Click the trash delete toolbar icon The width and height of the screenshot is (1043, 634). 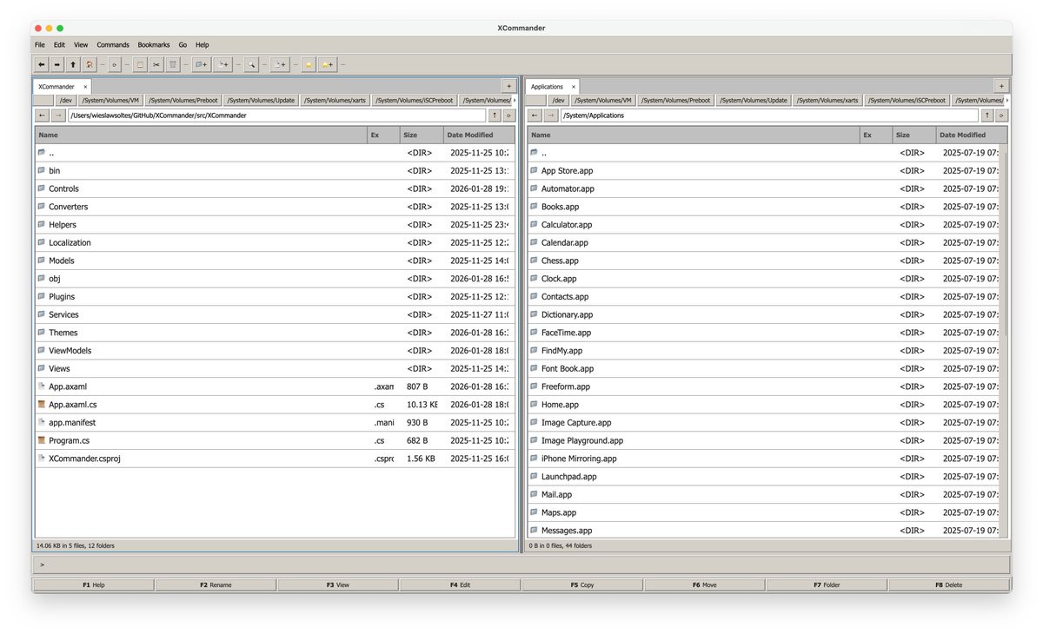tap(172, 64)
